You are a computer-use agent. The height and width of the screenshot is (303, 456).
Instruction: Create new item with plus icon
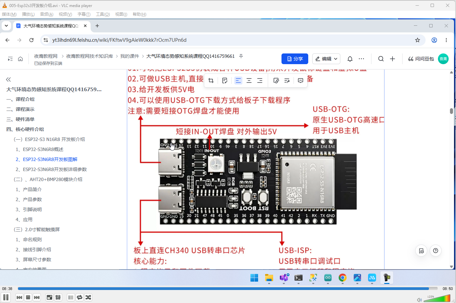point(392,59)
